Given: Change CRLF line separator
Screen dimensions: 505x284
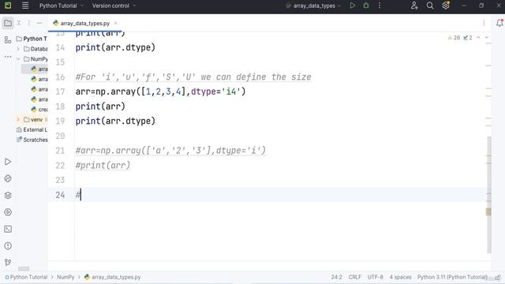Looking at the screenshot, I should 354,277.
